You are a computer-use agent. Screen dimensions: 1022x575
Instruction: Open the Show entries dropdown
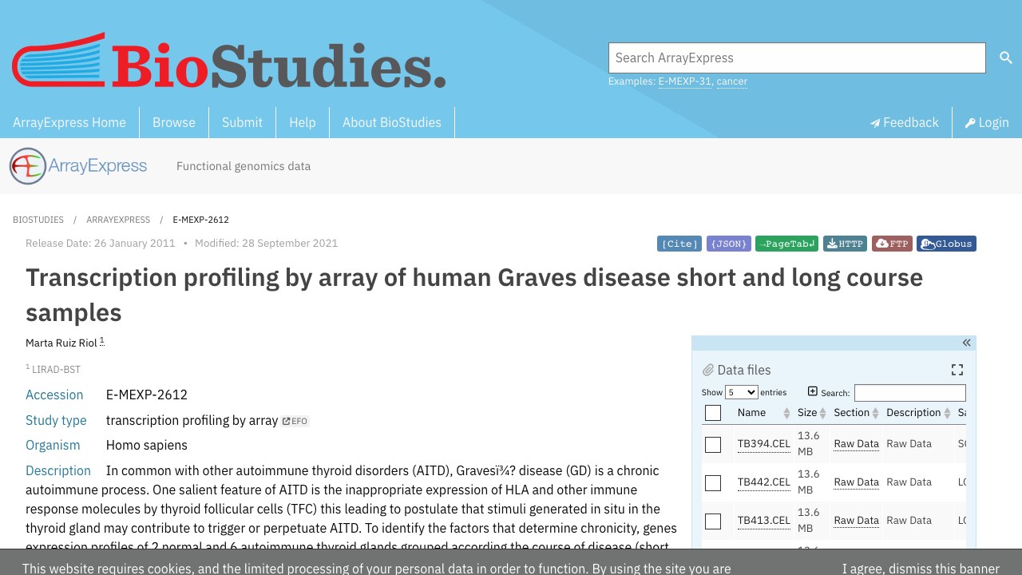[741, 392]
